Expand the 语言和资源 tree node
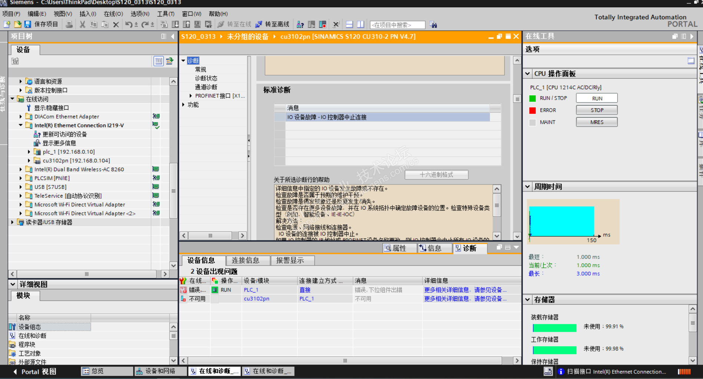 click(x=21, y=81)
